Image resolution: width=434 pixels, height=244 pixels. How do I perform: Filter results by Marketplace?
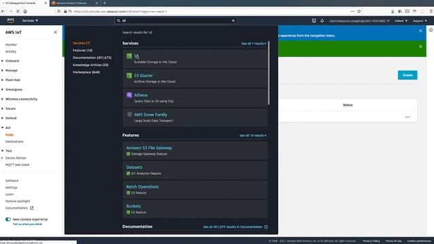[x=86, y=73]
